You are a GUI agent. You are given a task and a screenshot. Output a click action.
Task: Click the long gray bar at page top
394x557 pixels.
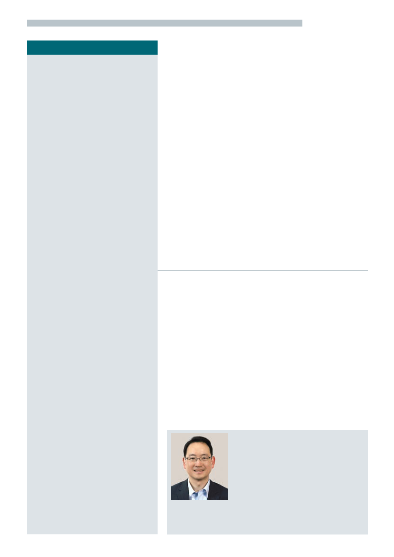coord(164,23)
